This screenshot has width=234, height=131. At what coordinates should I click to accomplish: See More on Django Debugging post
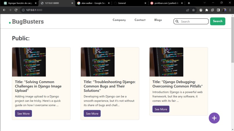coord(161,109)
